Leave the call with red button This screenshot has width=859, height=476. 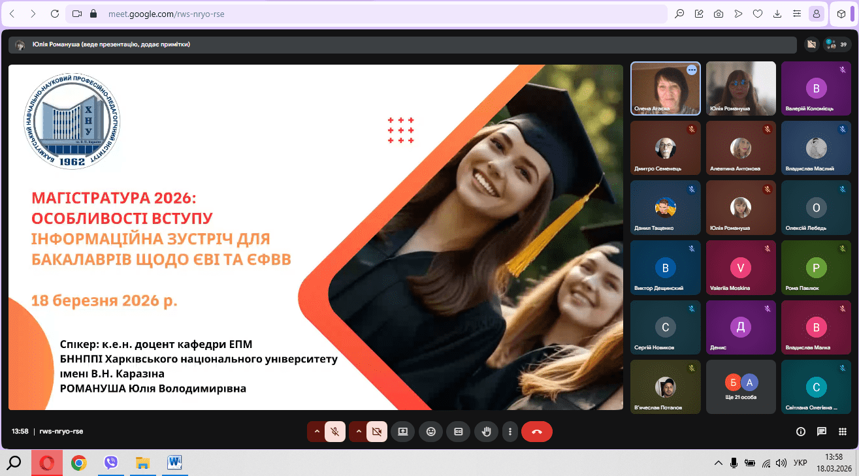coord(537,432)
